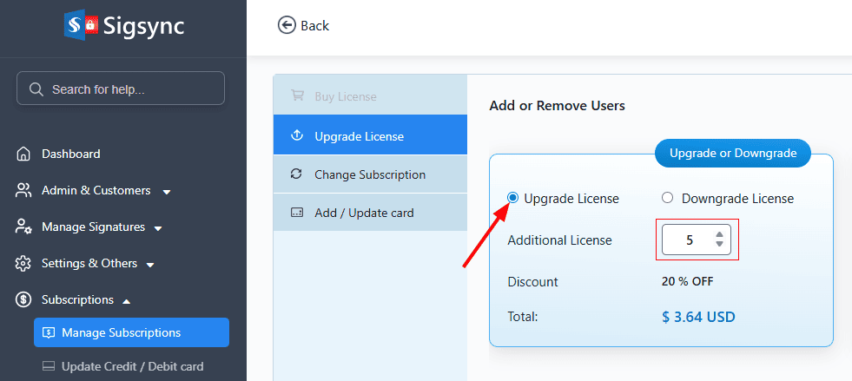Collapse the Subscriptions section arrow
Viewport: 852px width, 381px height.
(x=126, y=300)
